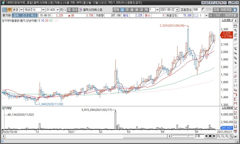Click the plus button beside 1x1
This screenshot has height=144, width=240.
[x=211, y=15]
